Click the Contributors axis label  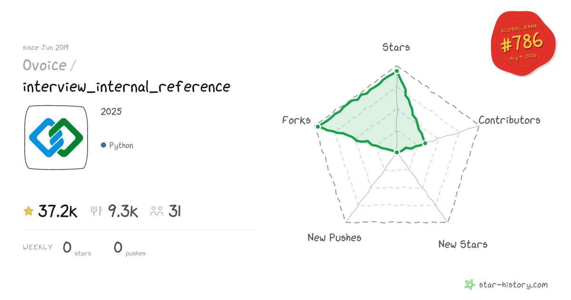click(x=510, y=120)
